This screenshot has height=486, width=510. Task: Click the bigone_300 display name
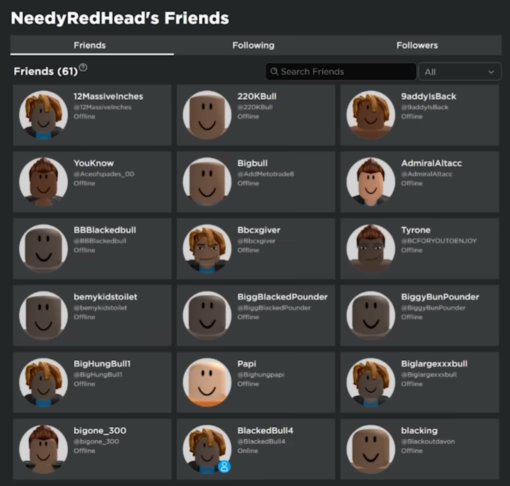[100, 431]
